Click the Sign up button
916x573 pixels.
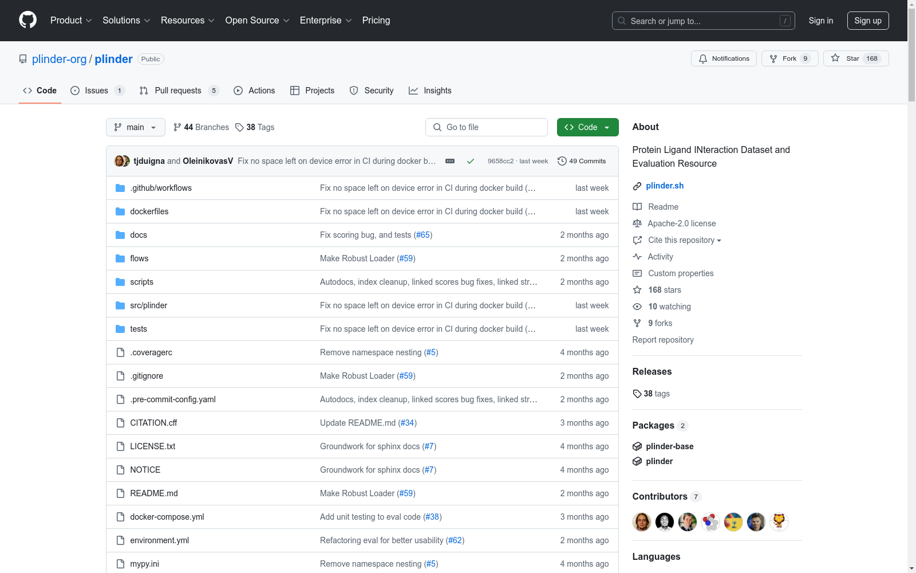tap(868, 21)
